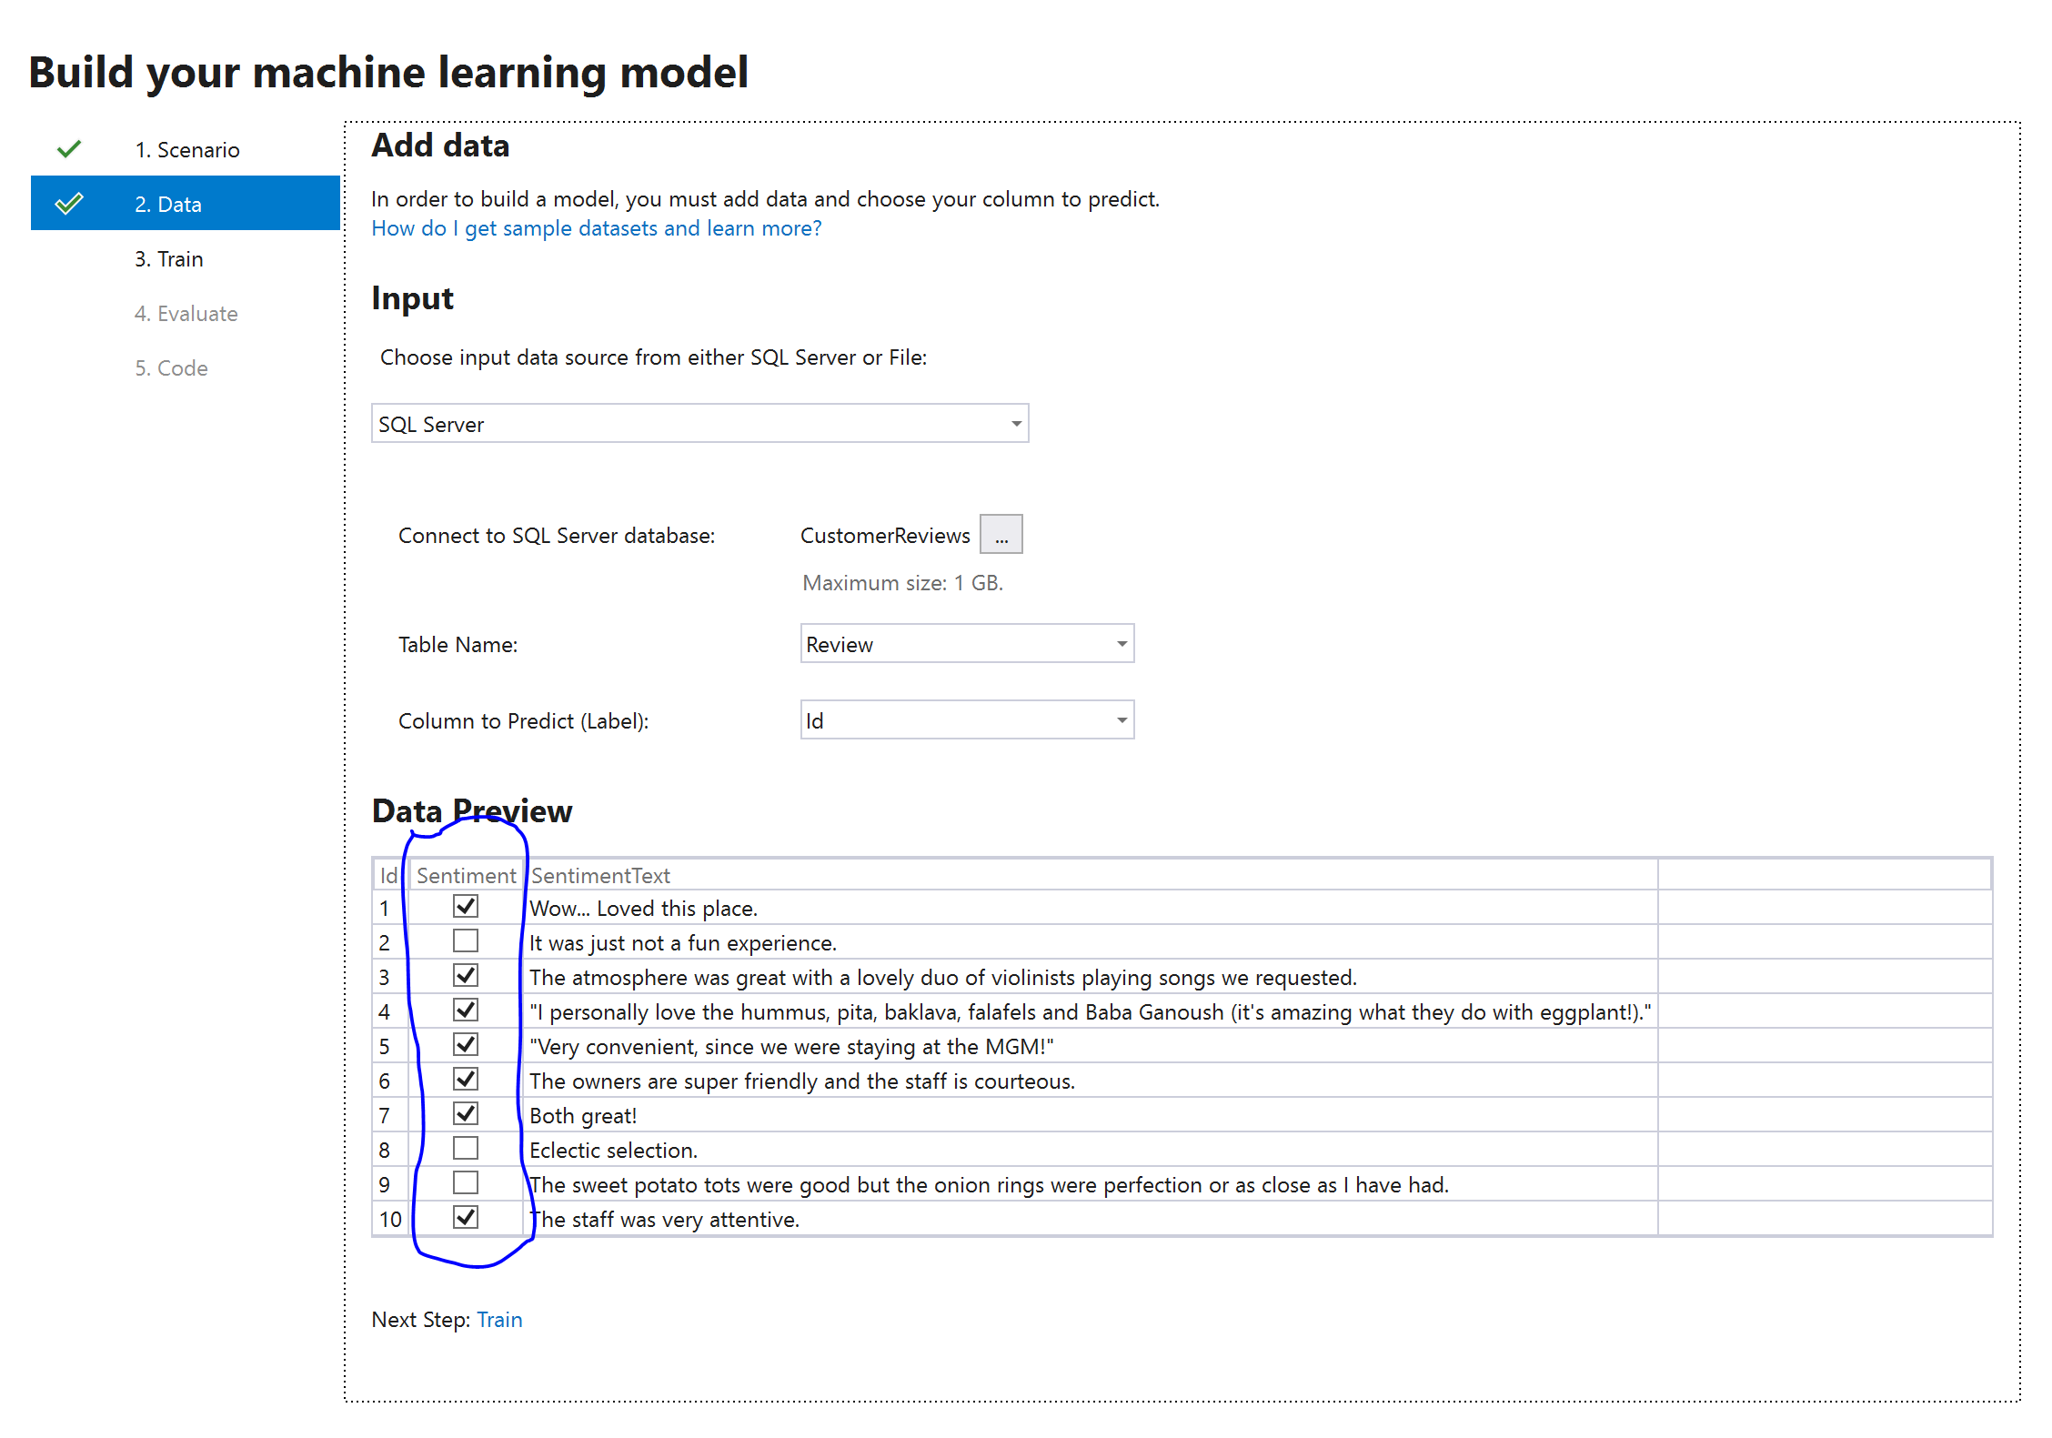This screenshot has height=1438, width=2052.
Task: Select the '4. Evaluate' step
Action: (x=186, y=313)
